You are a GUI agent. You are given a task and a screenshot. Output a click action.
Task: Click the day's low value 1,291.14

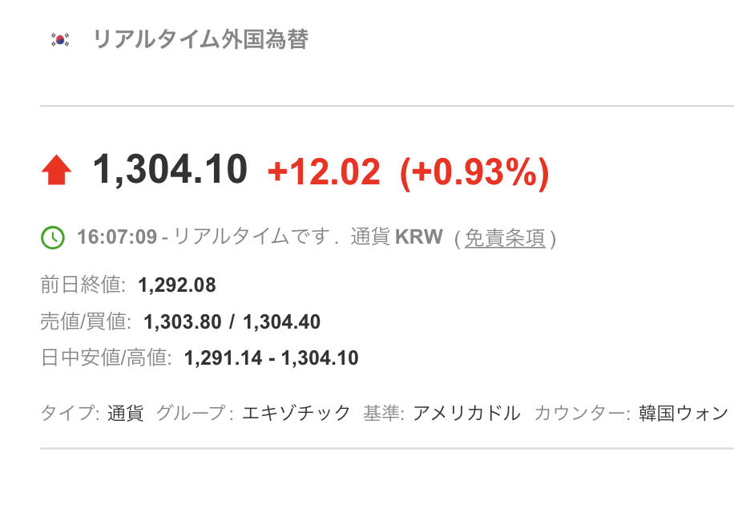tap(223, 358)
